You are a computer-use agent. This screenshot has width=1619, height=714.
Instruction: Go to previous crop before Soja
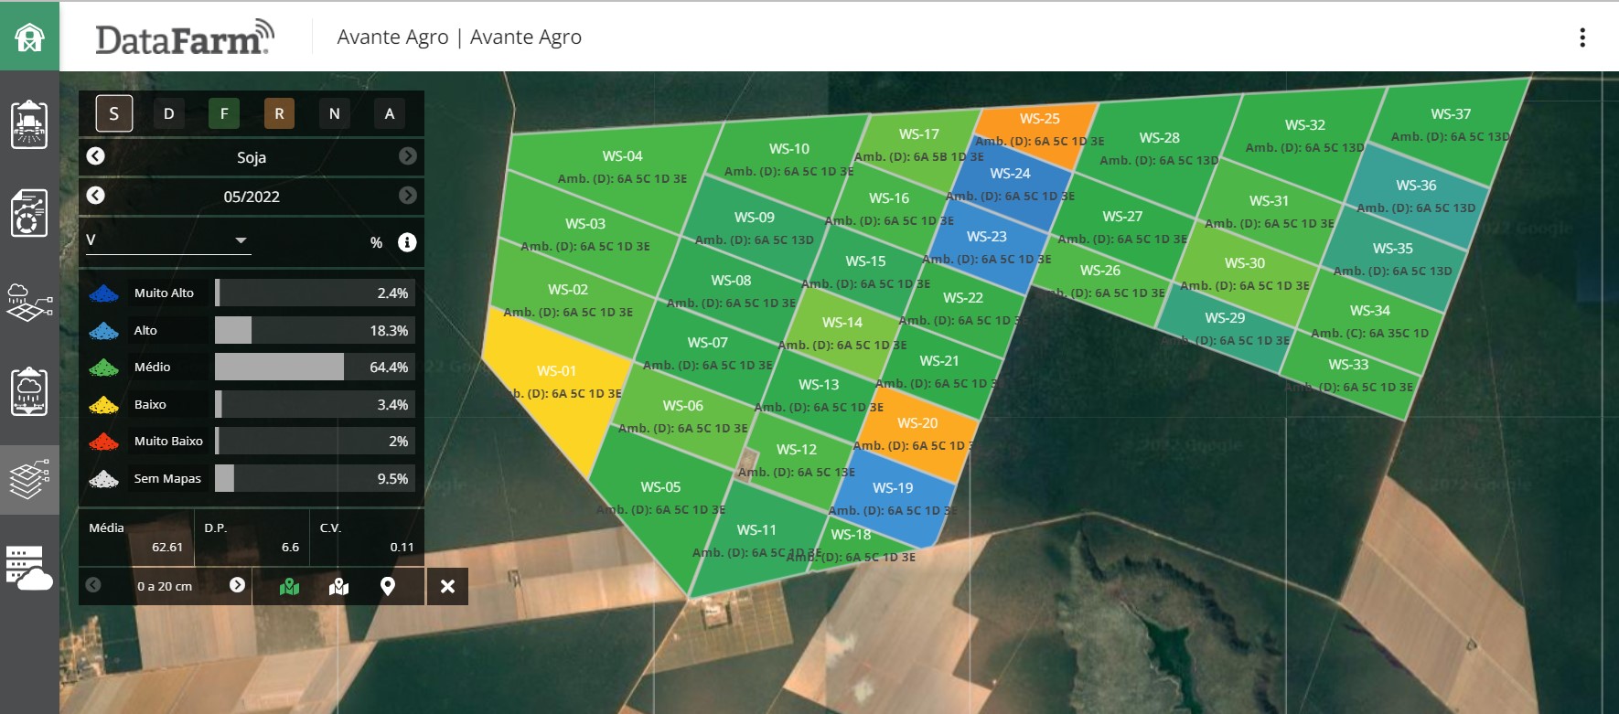pos(95,156)
